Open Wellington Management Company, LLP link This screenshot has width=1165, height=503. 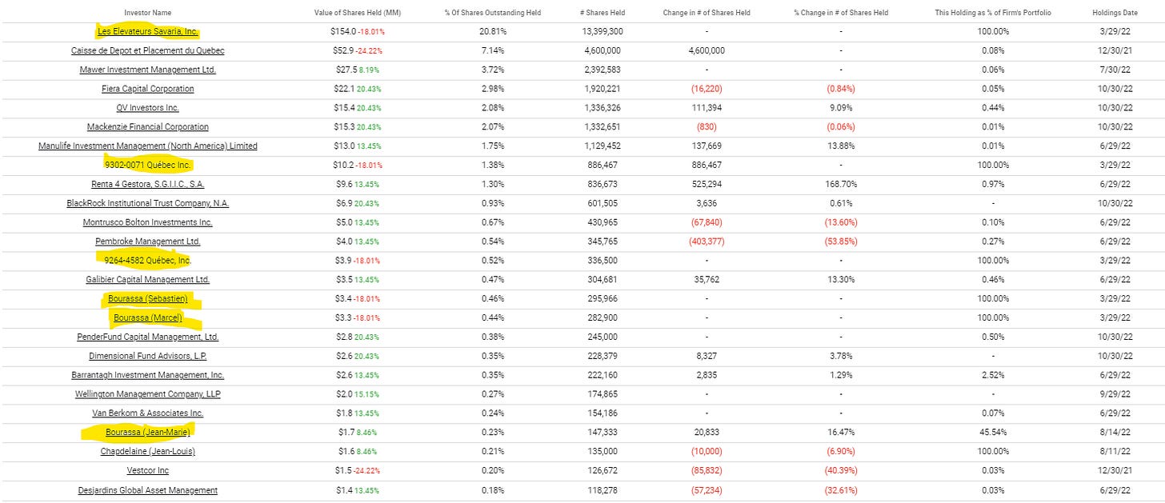pos(147,394)
